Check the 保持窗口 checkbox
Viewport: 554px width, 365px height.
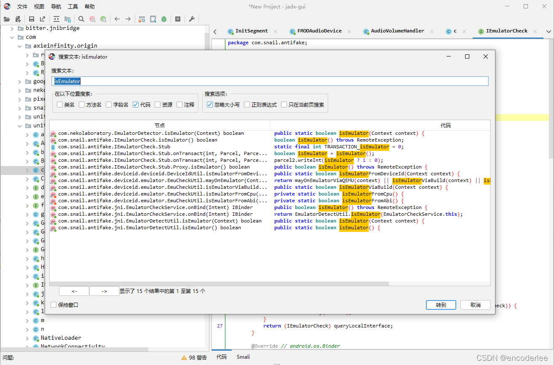point(54,305)
